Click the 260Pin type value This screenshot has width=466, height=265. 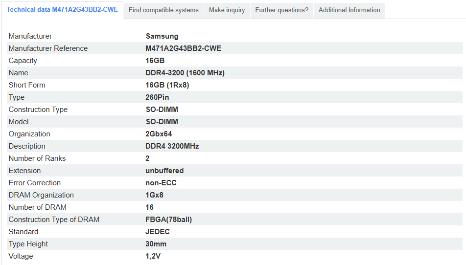(157, 97)
